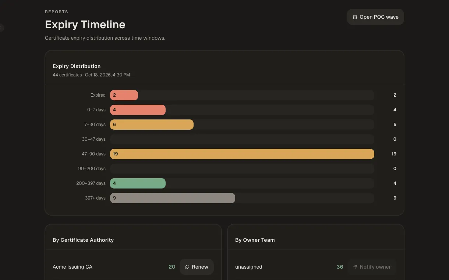The image size is (449, 280).
Task: Click the REPORTS breadcrumb label
Action: pyautogui.click(x=57, y=12)
